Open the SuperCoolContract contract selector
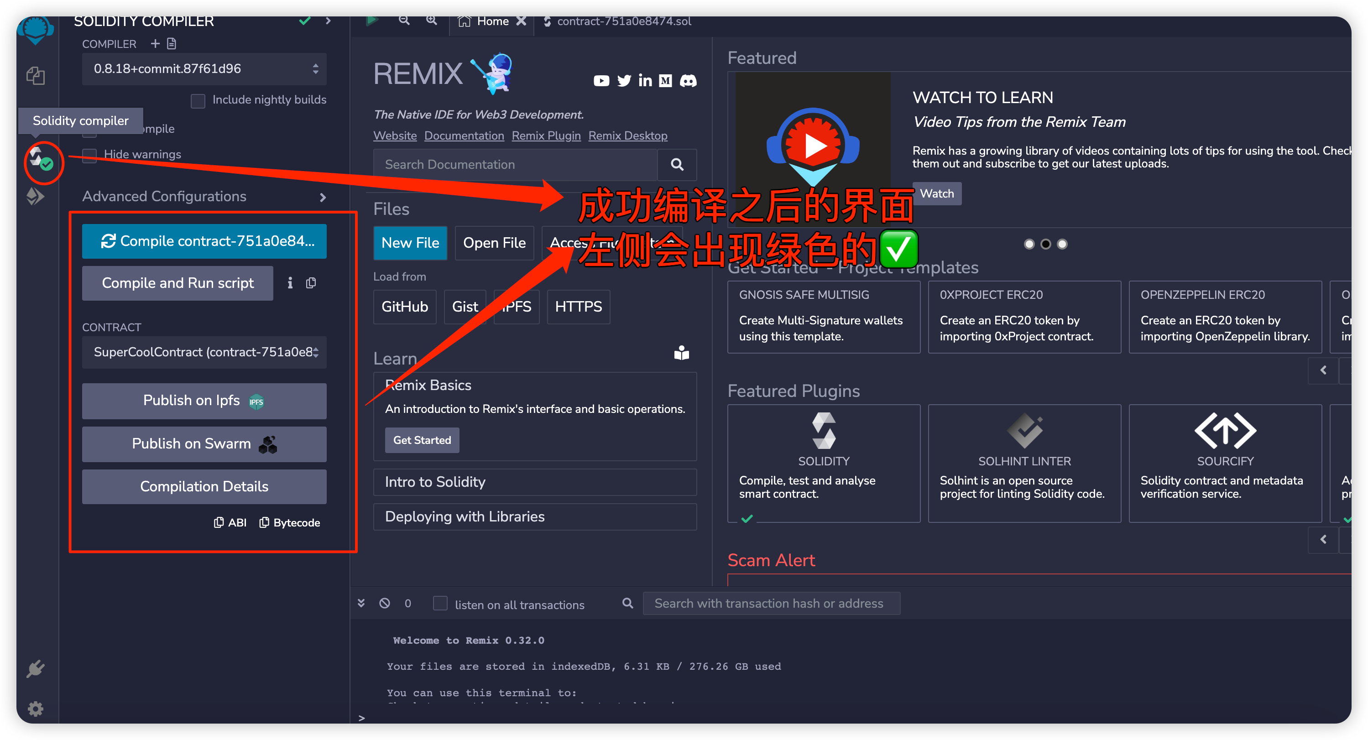The width and height of the screenshot is (1368, 740). pyautogui.click(x=204, y=353)
